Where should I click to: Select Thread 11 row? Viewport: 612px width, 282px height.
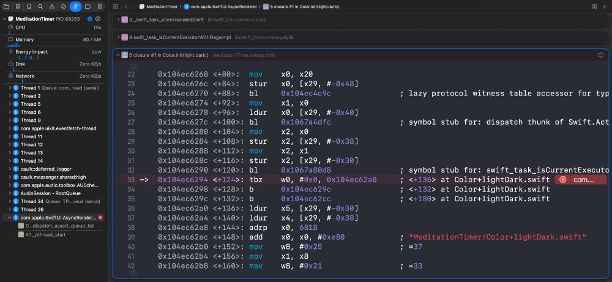(x=54, y=136)
